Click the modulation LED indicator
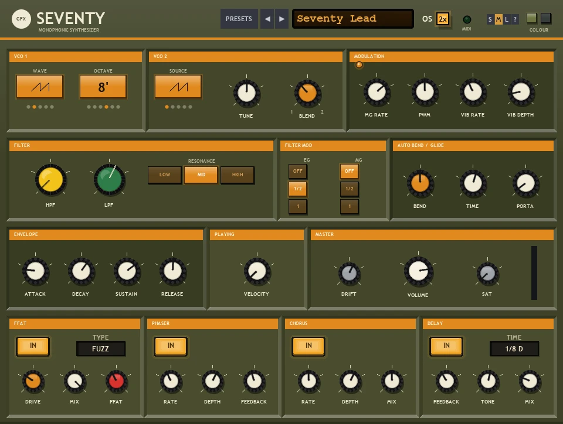The image size is (563, 424). pyautogui.click(x=359, y=65)
